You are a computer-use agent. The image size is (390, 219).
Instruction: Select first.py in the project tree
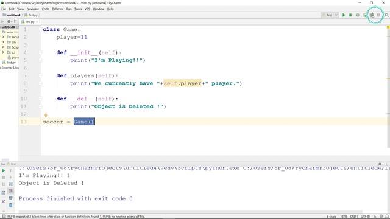click(10, 63)
